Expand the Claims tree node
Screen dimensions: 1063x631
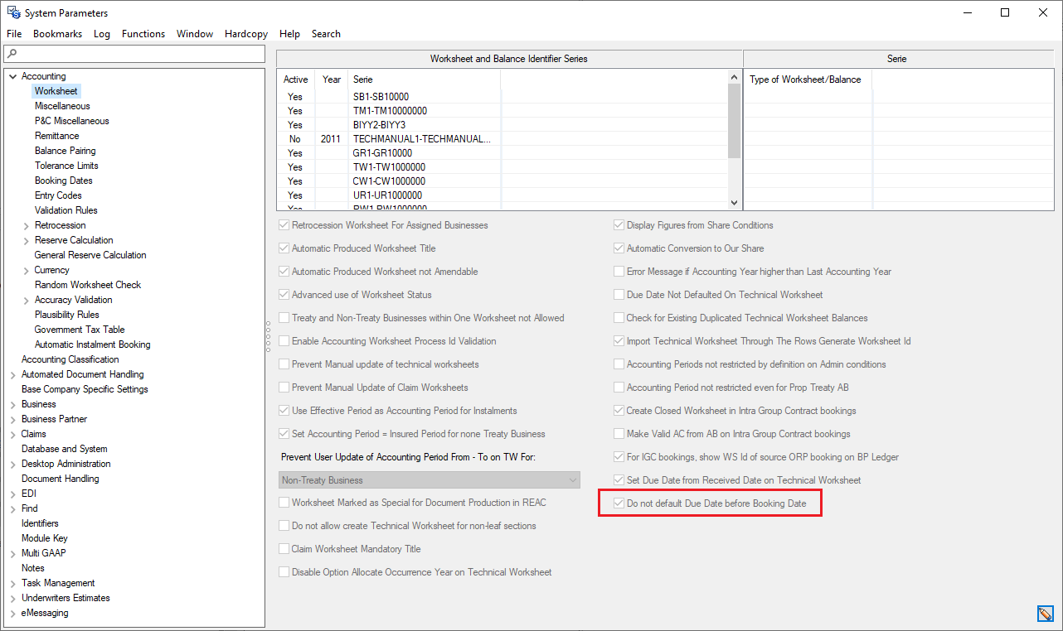click(x=12, y=433)
